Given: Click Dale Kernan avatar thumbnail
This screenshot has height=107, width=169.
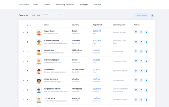Looking at the screenshot, I should tap(39, 71).
